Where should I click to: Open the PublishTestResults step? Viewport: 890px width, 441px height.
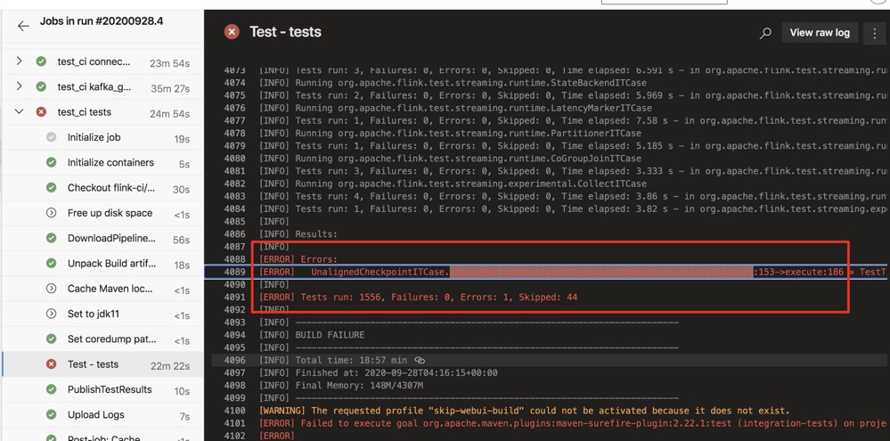click(x=102, y=390)
